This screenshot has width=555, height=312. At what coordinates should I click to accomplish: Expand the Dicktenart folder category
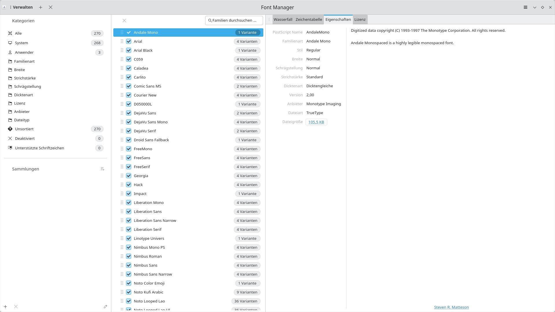[55, 95]
